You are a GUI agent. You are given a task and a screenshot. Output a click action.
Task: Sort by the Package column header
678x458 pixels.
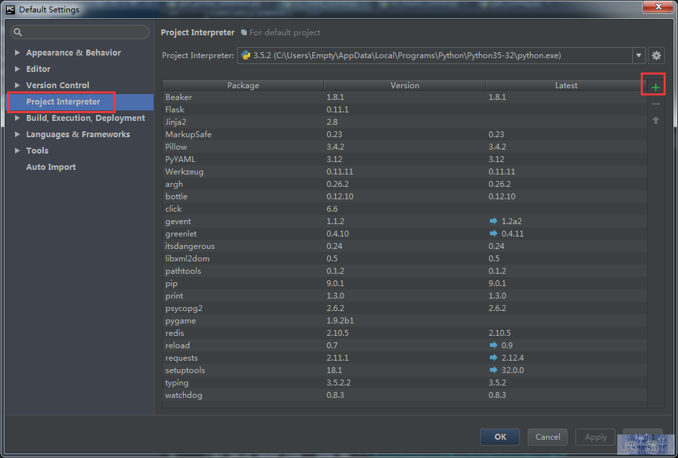coord(243,85)
